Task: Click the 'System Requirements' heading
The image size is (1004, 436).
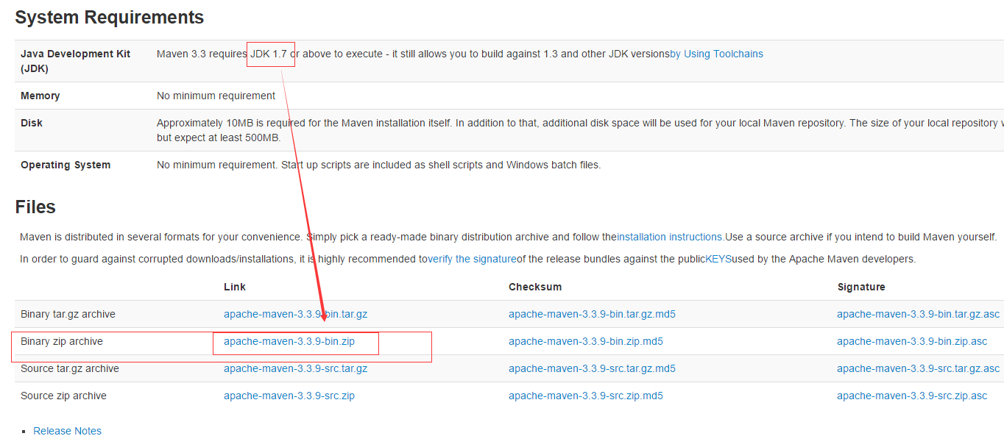Action: 110,18
